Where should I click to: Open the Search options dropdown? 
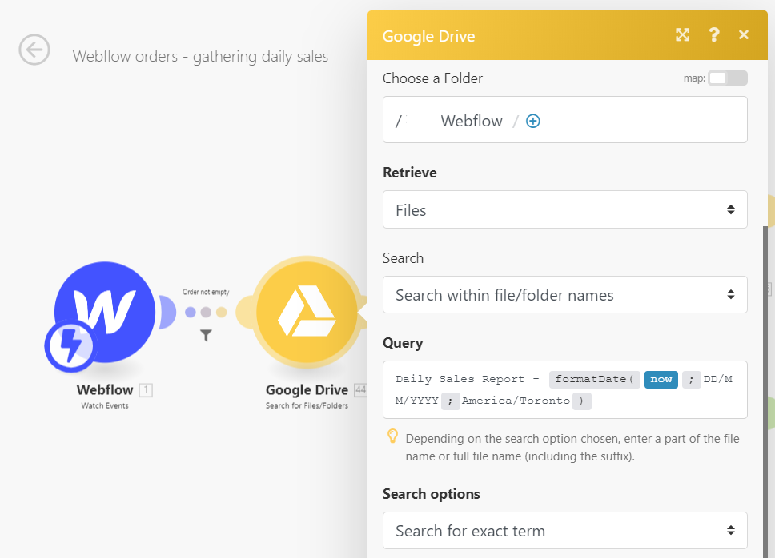pyautogui.click(x=565, y=530)
